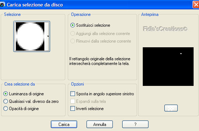Open the selection thumbnail dropdown arrow
199x131 pixels.
click(x=48, y=36)
